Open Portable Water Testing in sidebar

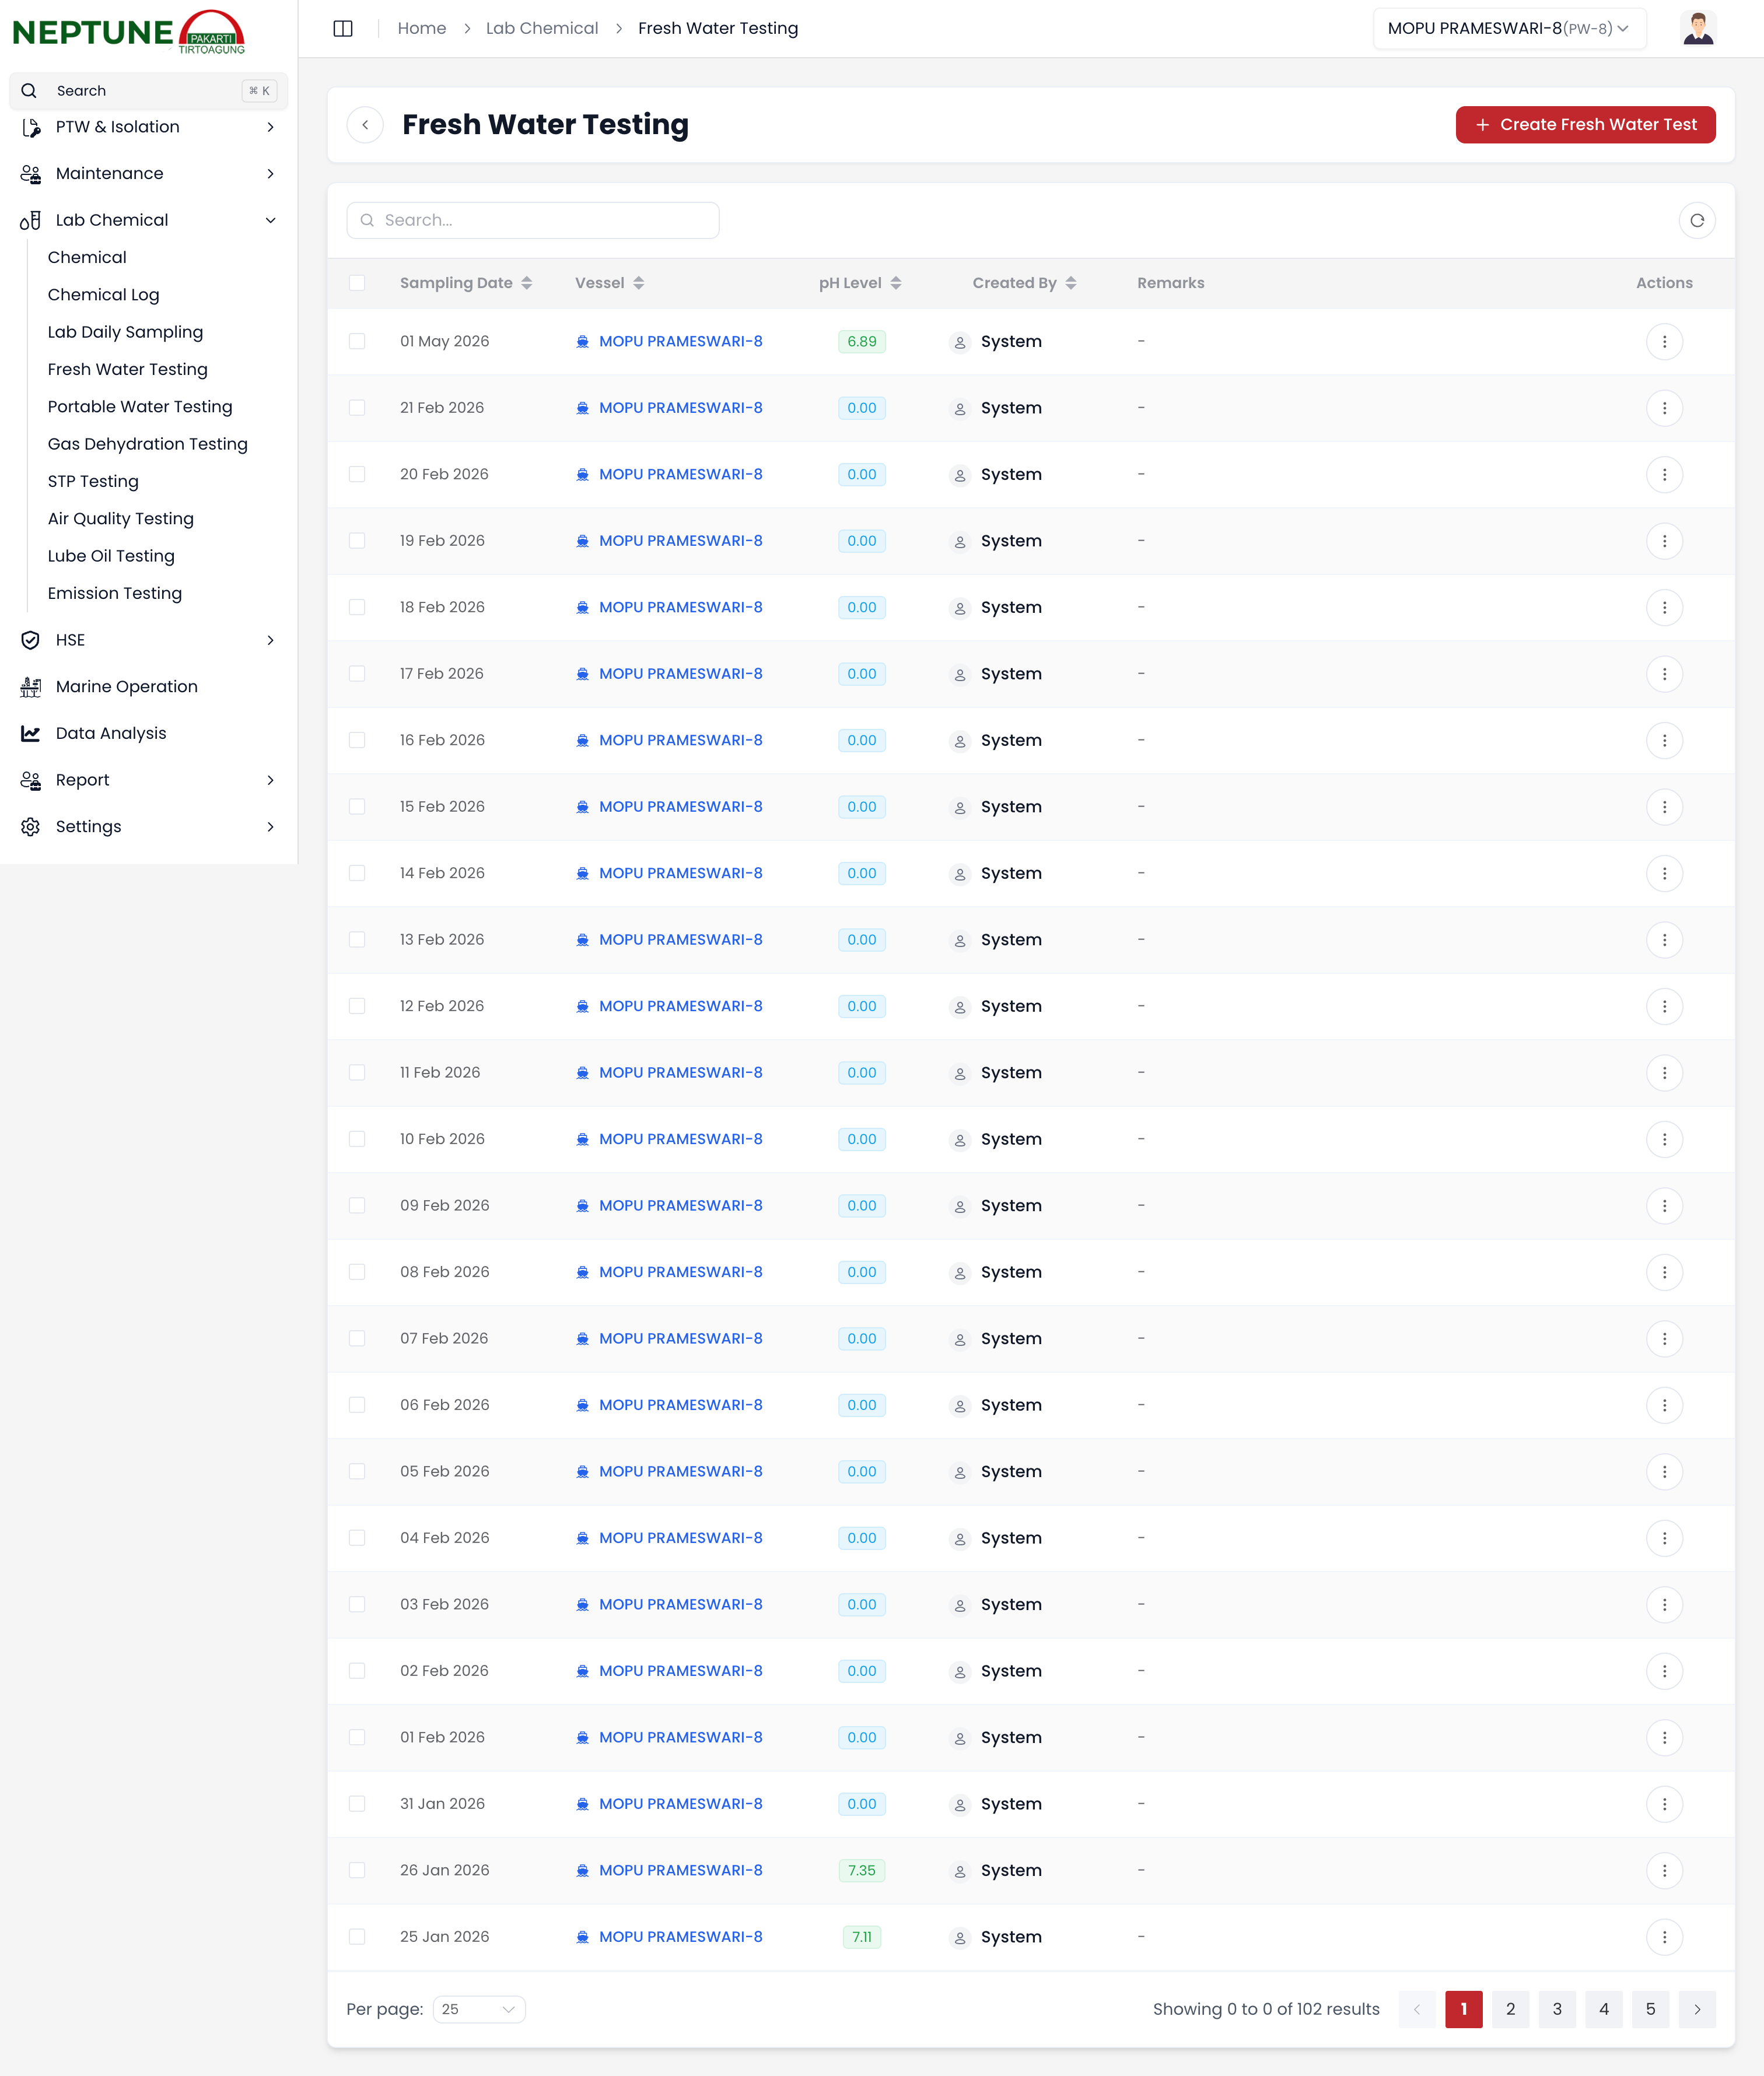click(140, 407)
